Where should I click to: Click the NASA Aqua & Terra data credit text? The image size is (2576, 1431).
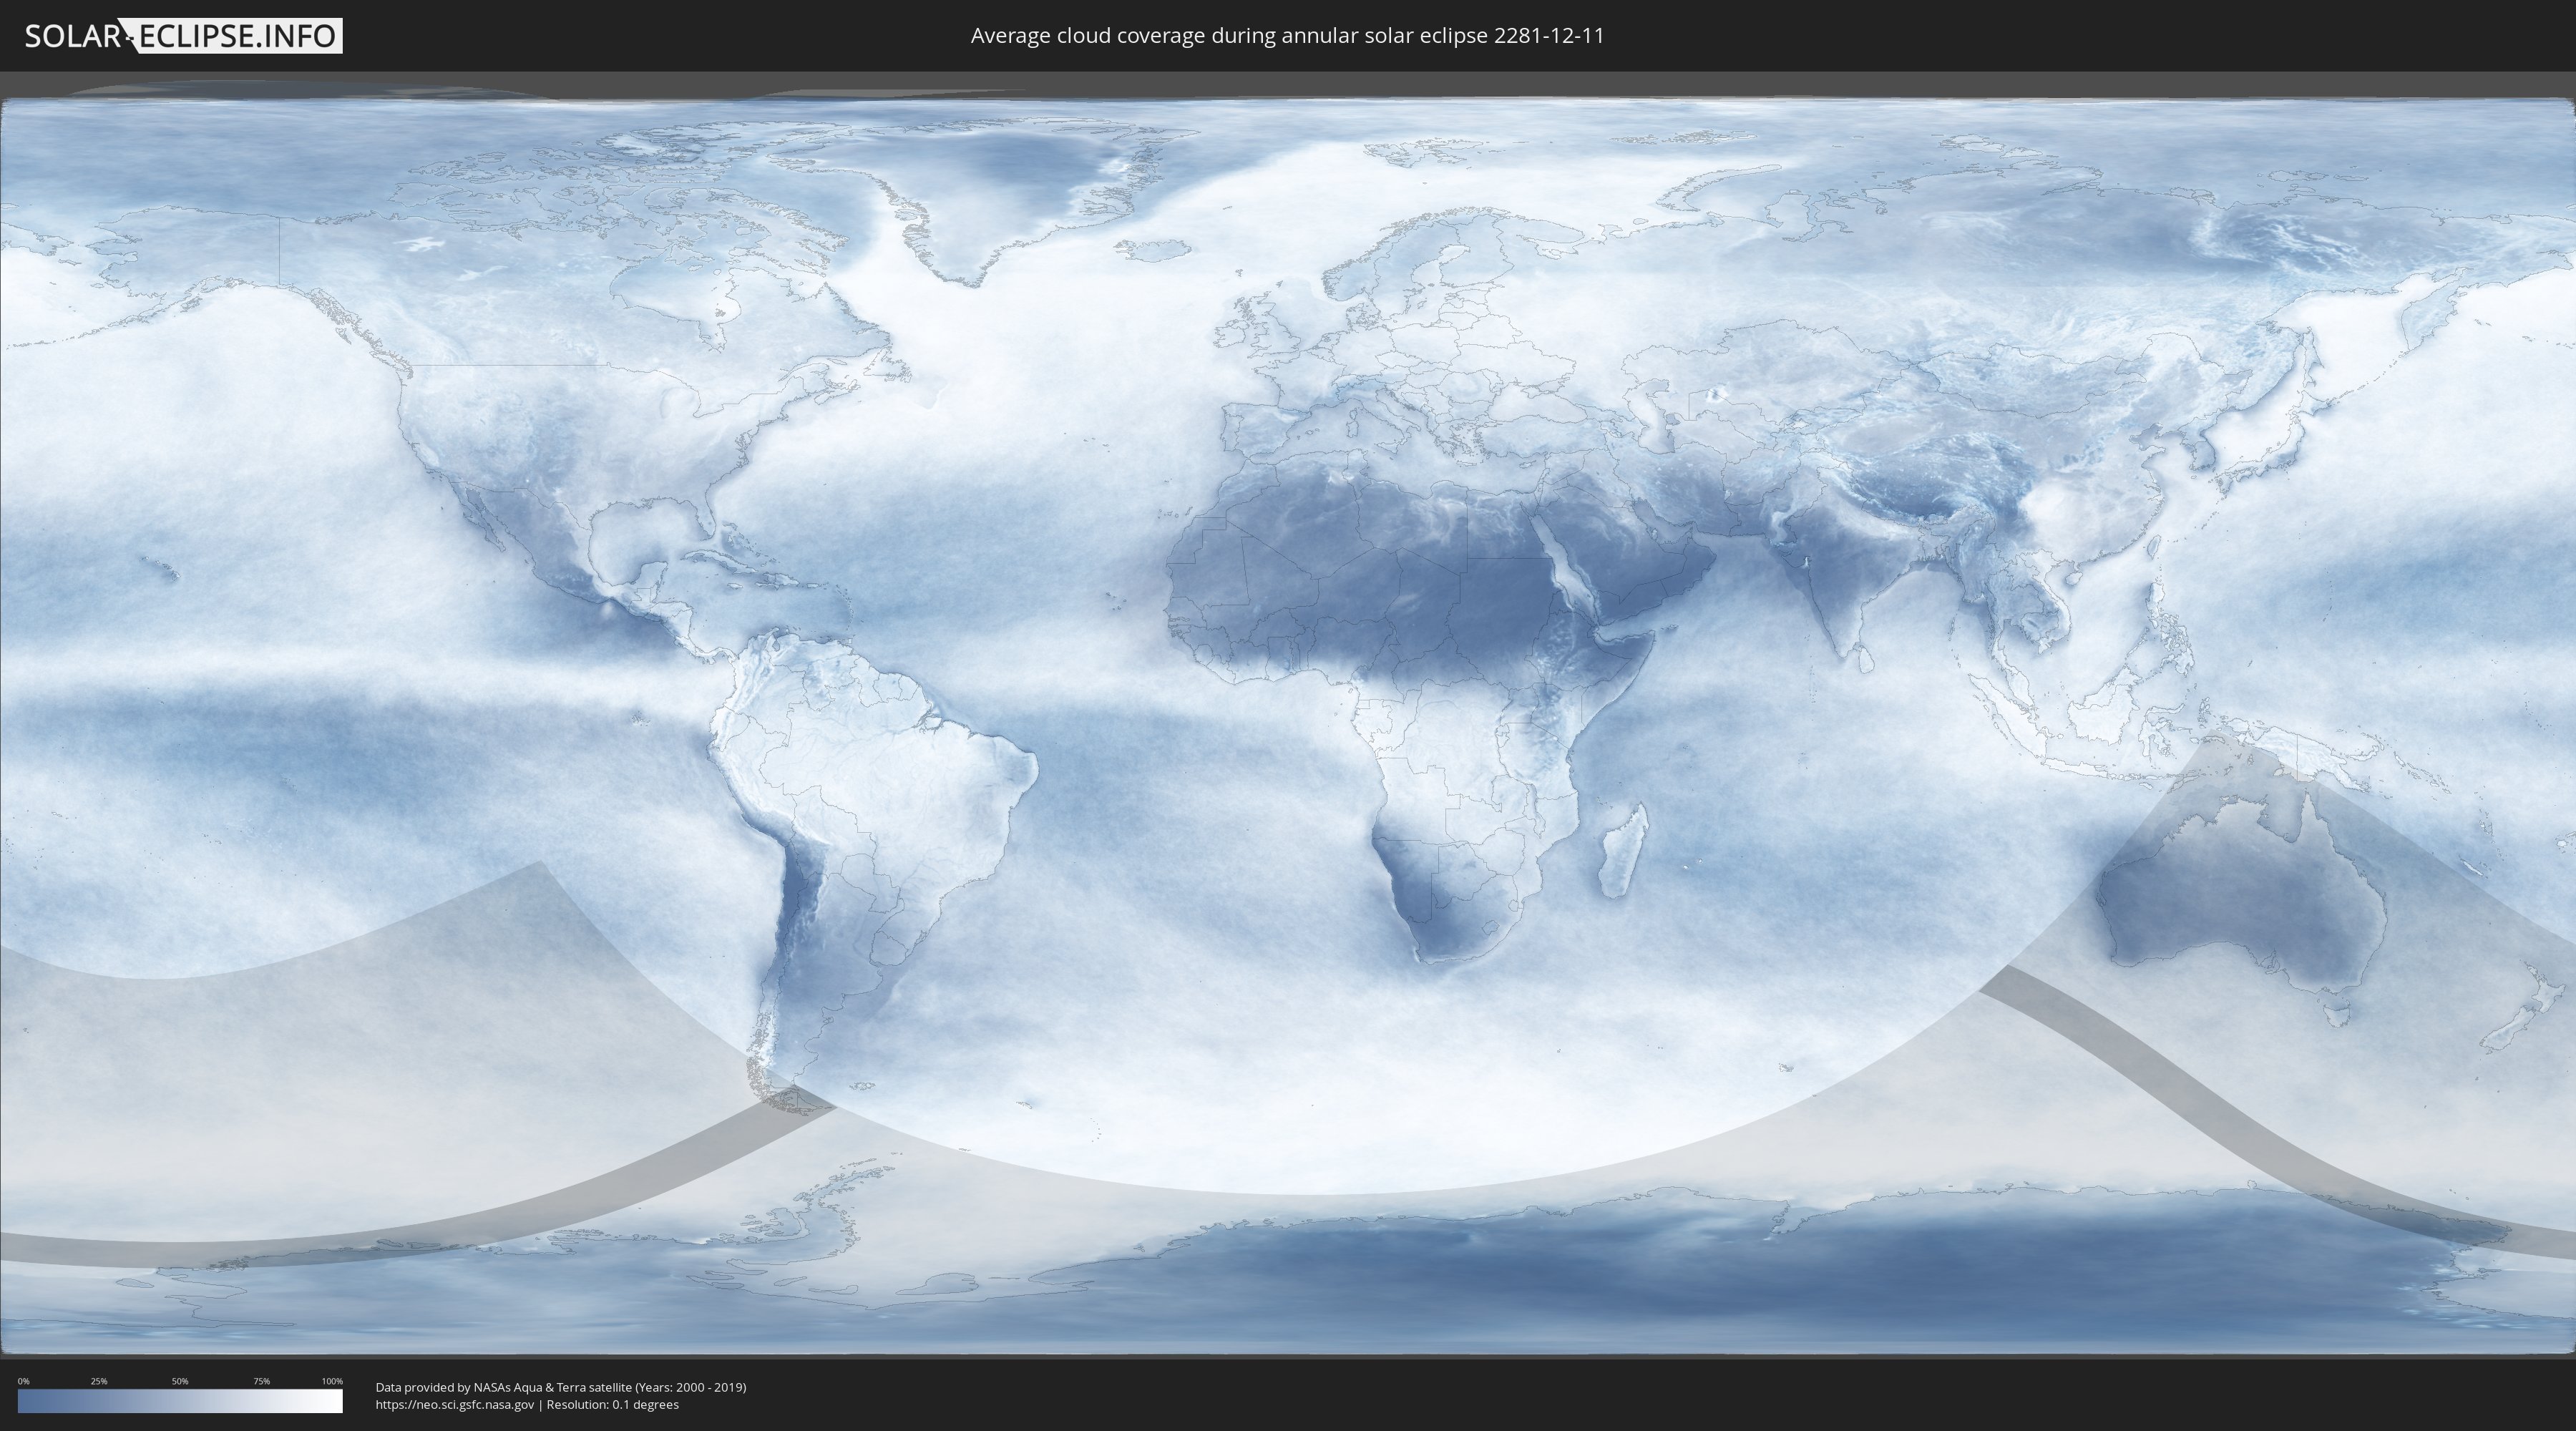coord(561,1387)
